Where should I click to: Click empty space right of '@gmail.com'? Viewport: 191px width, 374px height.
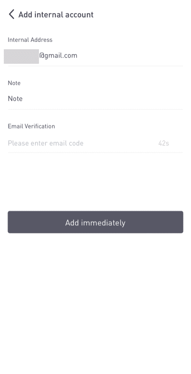[130, 56]
